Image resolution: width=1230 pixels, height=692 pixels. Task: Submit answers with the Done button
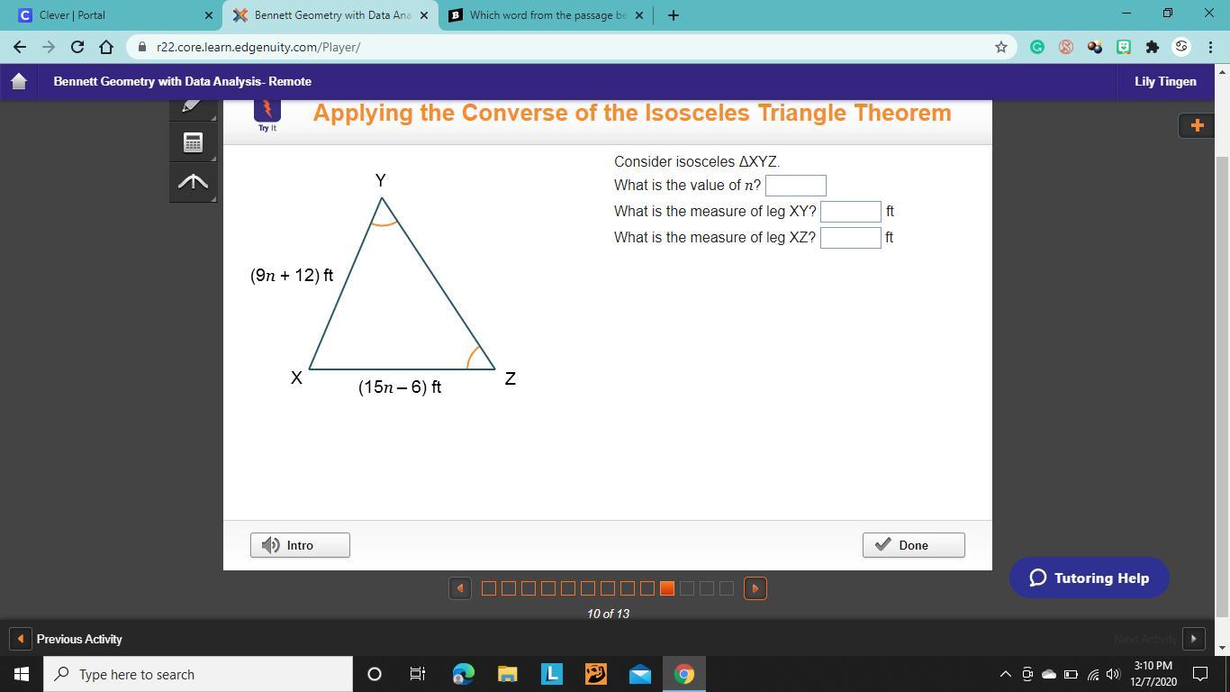tap(913, 545)
